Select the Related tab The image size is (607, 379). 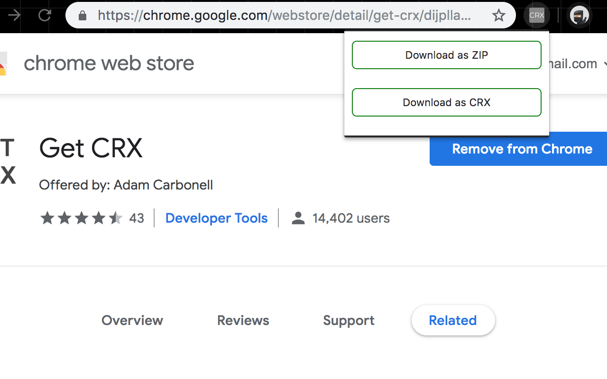click(x=453, y=320)
